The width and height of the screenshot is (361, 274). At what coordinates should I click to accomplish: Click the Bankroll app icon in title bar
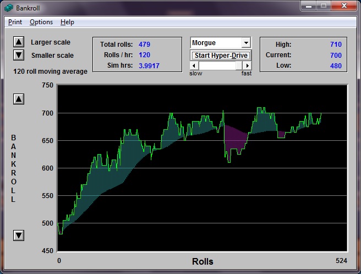(x=9, y=8)
